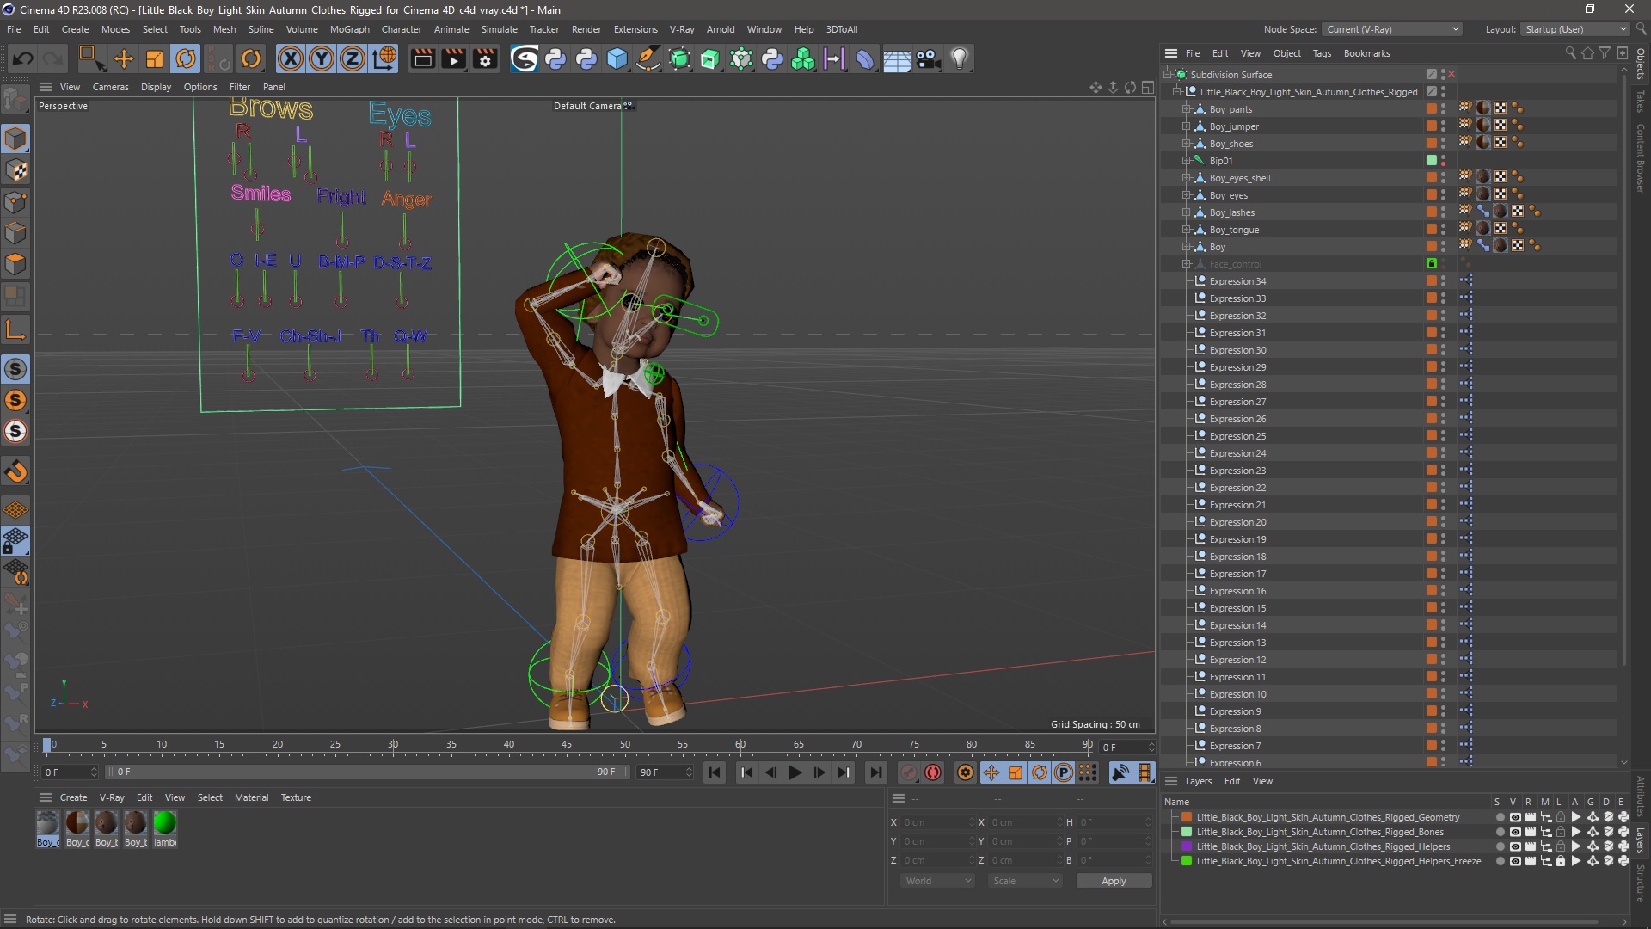This screenshot has width=1651, height=929.
Task: Click the Apply button
Action: coord(1114,881)
